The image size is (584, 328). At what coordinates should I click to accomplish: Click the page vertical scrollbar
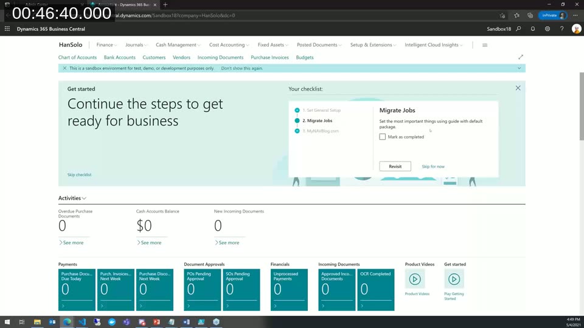click(x=582, y=106)
